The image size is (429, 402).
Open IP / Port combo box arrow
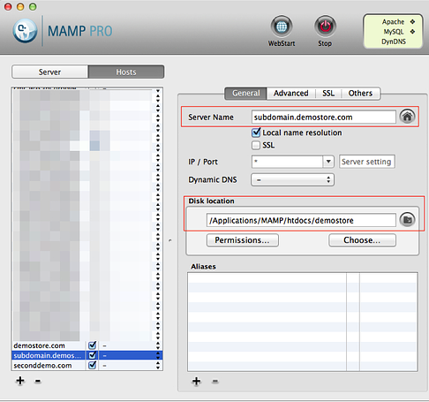tap(328, 162)
